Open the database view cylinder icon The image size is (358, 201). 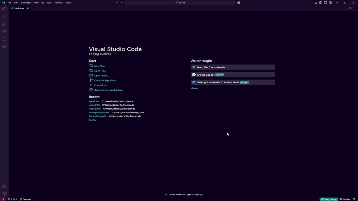click(x=4, y=39)
